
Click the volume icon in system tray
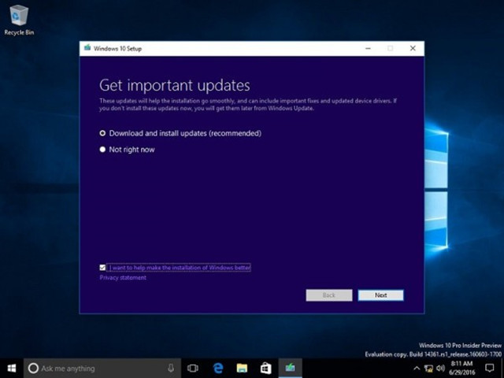click(441, 368)
